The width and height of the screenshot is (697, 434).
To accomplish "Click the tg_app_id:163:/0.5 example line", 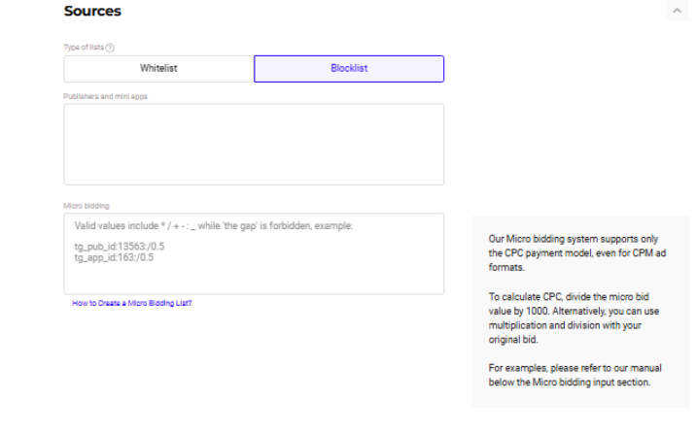I will [113, 257].
